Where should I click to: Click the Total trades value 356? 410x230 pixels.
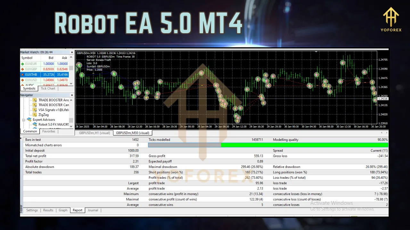(136, 172)
